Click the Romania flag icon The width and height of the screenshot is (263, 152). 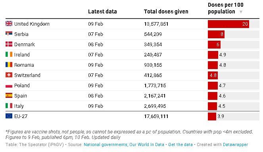(9, 65)
